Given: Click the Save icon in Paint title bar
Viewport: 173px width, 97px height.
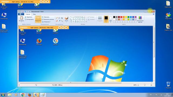Looking at the screenshot, I should [23, 12].
